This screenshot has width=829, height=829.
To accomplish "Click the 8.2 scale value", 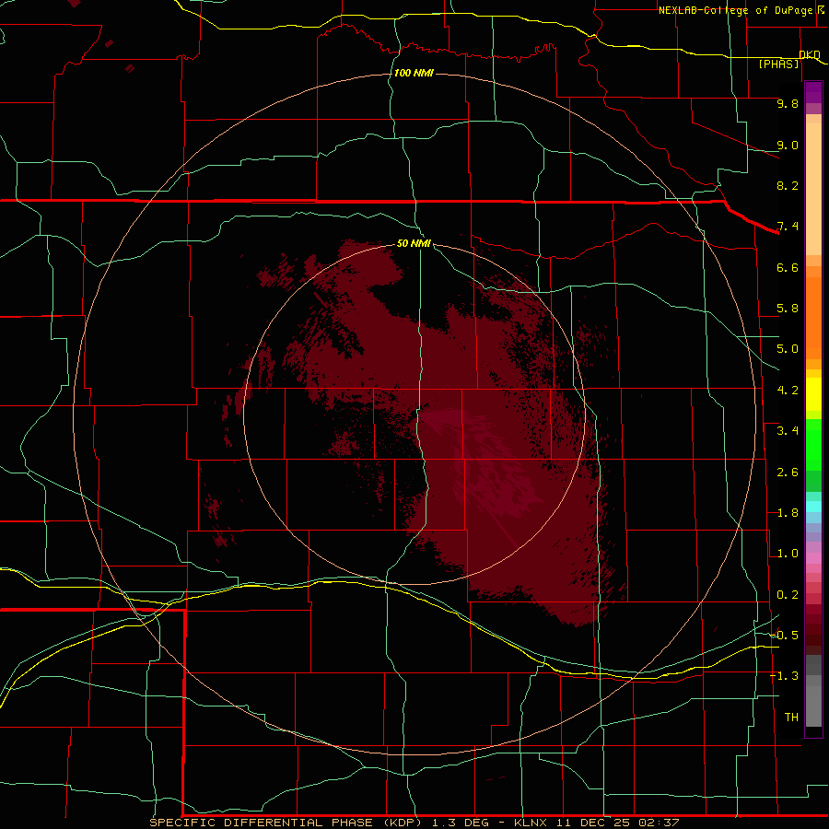I will click(x=788, y=185).
